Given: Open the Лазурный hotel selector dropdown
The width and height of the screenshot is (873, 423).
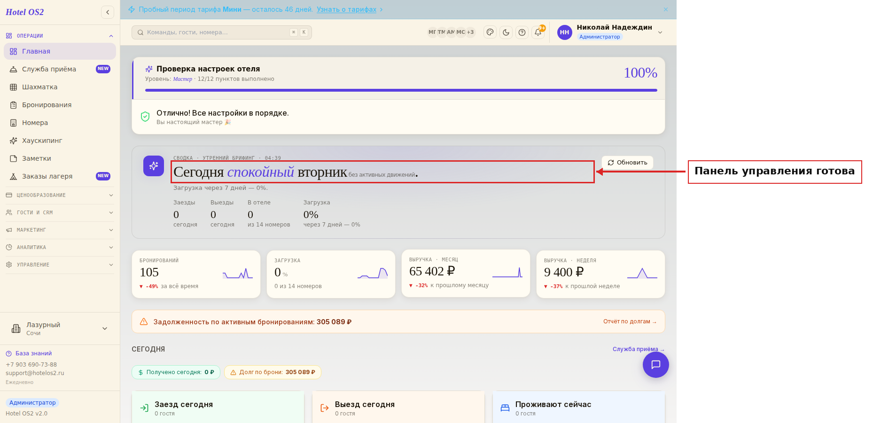Looking at the screenshot, I should click(60, 329).
